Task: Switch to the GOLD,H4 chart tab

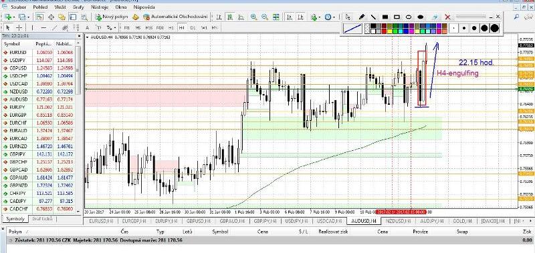Action: click(461, 221)
